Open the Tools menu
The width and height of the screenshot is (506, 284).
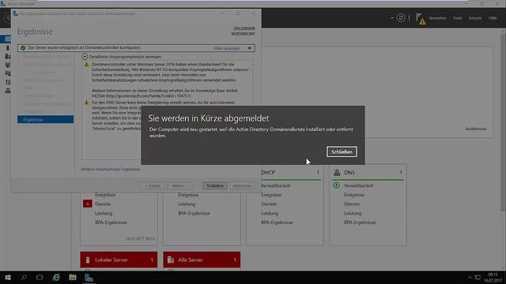point(457,18)
